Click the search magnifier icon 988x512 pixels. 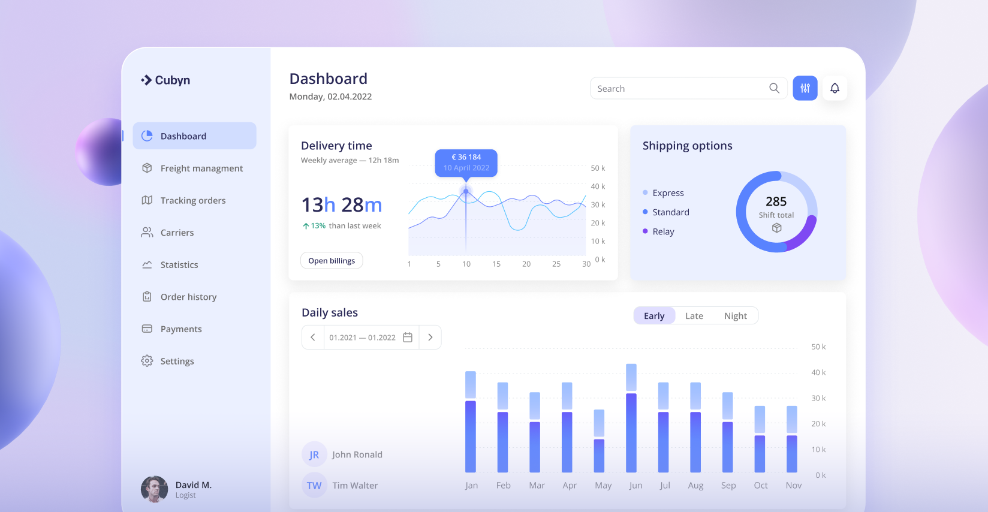click(x=774, y=88)
